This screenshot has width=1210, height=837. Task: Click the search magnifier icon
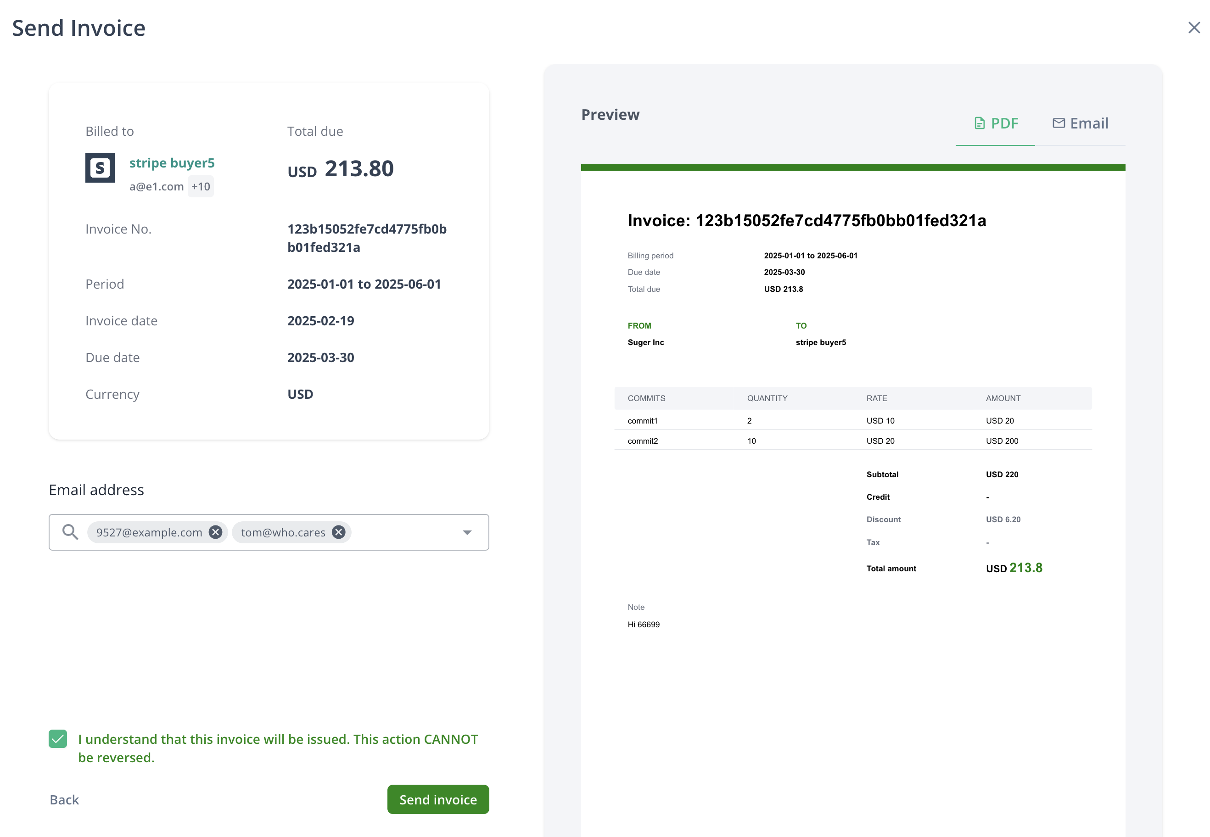point(70,532)
